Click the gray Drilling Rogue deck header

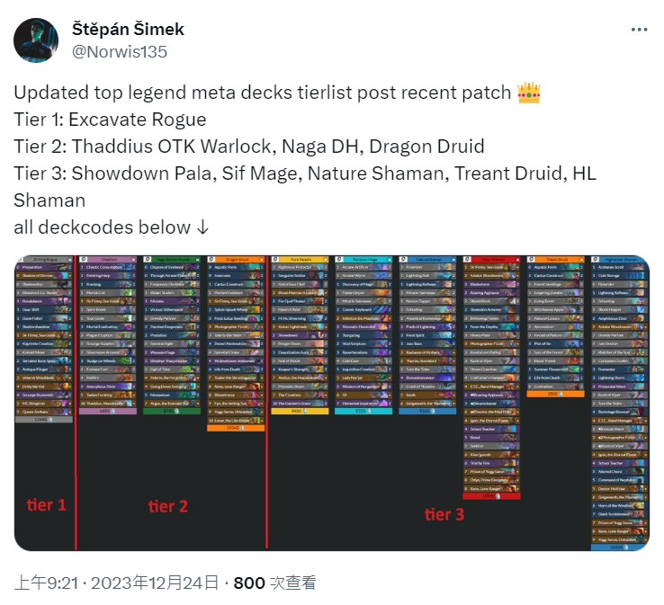click(43, 259)
